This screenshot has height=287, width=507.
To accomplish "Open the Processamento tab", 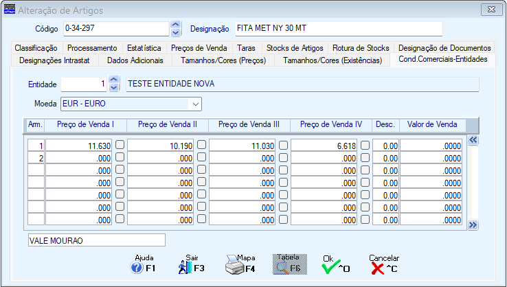I will click(x=92, y=48).
